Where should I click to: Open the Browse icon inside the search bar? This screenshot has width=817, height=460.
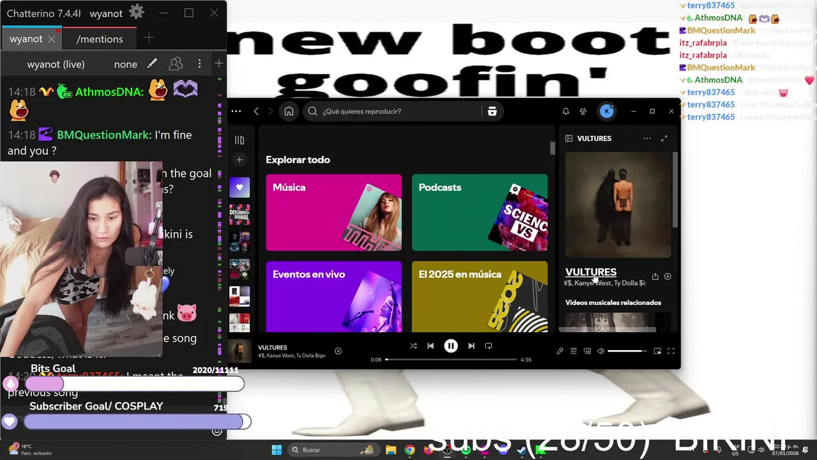[492, 111]
